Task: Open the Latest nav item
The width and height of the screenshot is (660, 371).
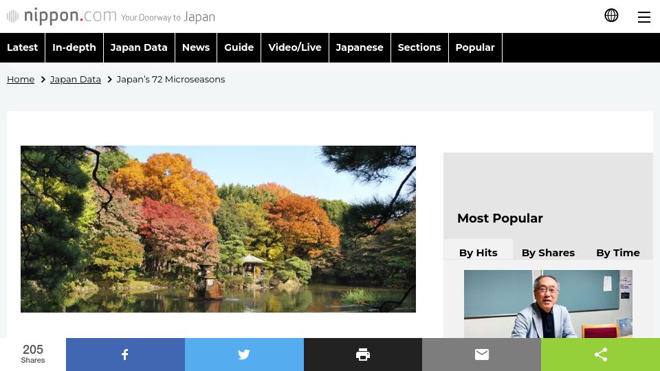Action: tap(22, 47)
